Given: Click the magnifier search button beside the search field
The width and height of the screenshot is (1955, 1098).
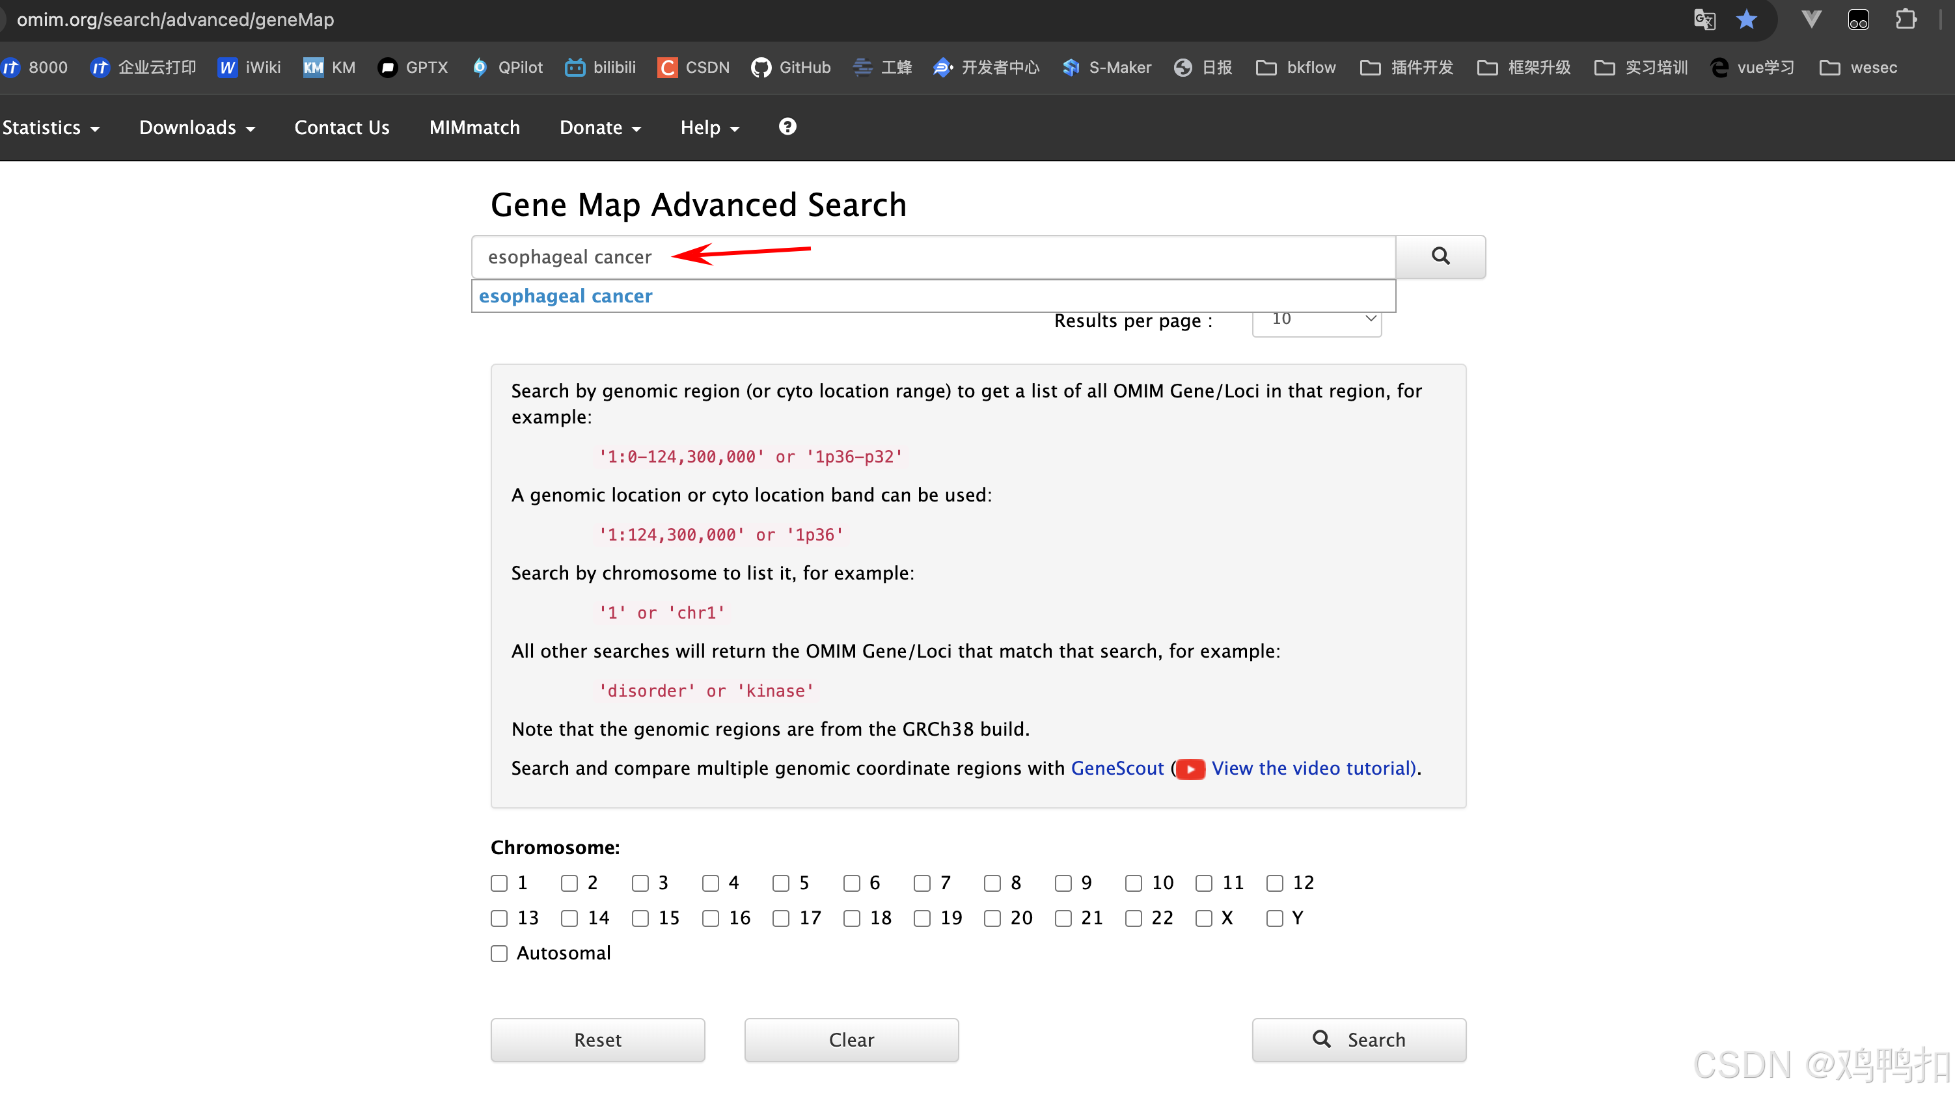Looking at the screenshot, I should point(1440,256).
